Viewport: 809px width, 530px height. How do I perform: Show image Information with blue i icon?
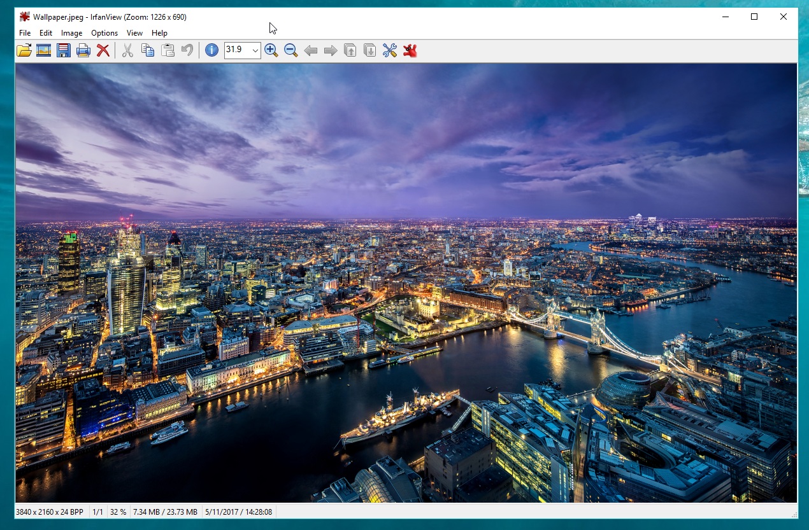211,50
